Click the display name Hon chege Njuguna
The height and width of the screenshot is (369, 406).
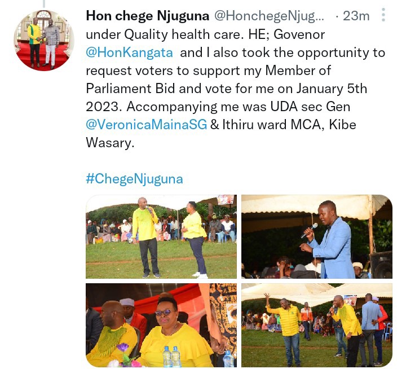[x=147, y=16]
